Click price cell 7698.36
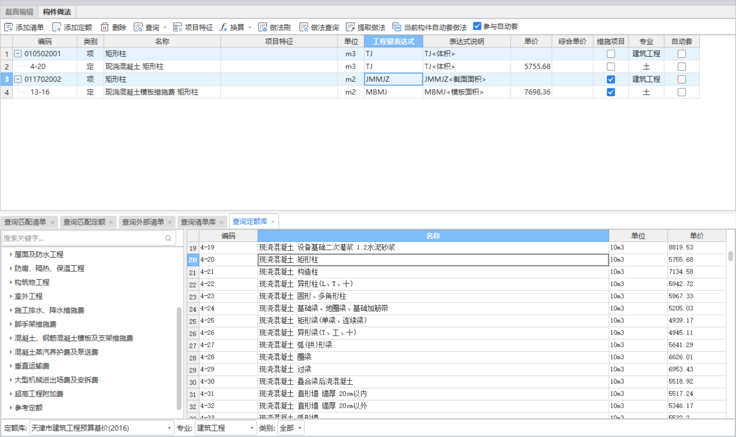 click(x=531, y=92)
